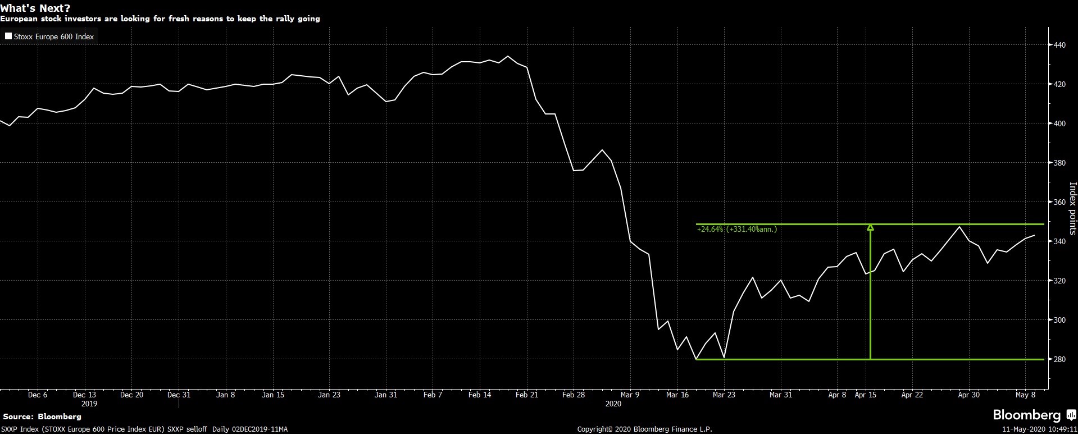Click the "Copyright© 2020 Bloomberg Finance L.P." notice
This screenshot has width=1078, height=435.
645,429
